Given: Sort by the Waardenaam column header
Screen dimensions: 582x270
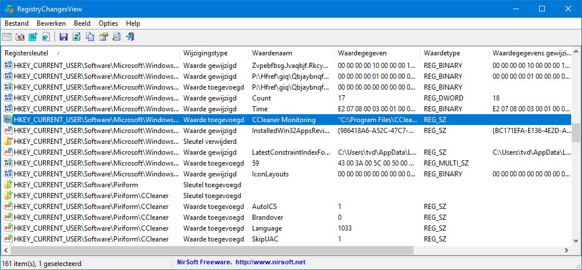Looking at the screenshot, I should [292, 53].
